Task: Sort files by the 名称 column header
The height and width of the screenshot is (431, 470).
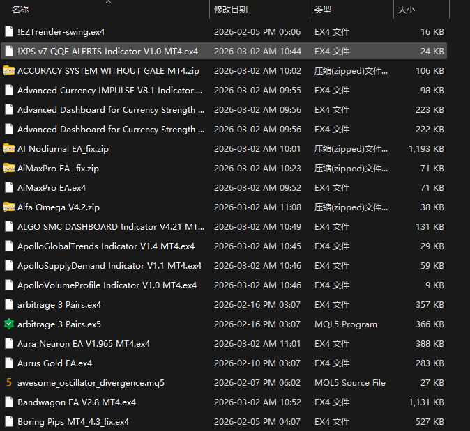Action: pos(21,10)
